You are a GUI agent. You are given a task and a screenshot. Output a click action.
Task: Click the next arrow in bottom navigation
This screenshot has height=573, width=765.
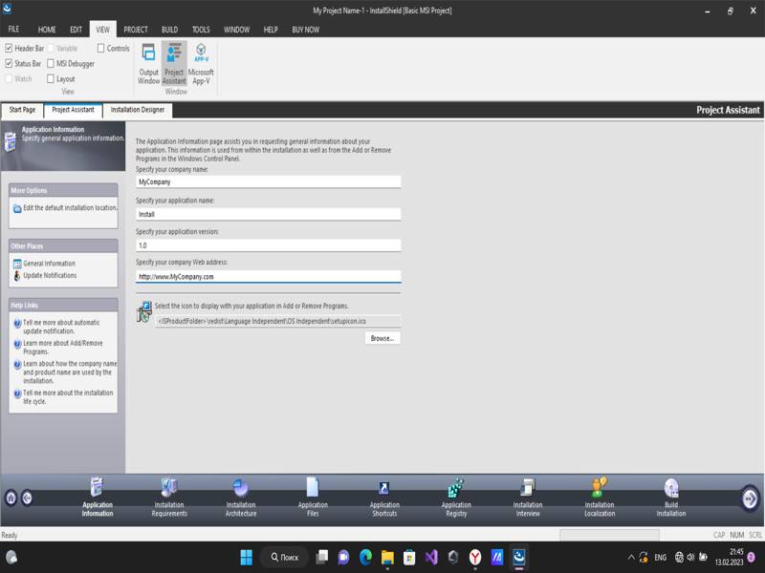click(x=750, y=498)
